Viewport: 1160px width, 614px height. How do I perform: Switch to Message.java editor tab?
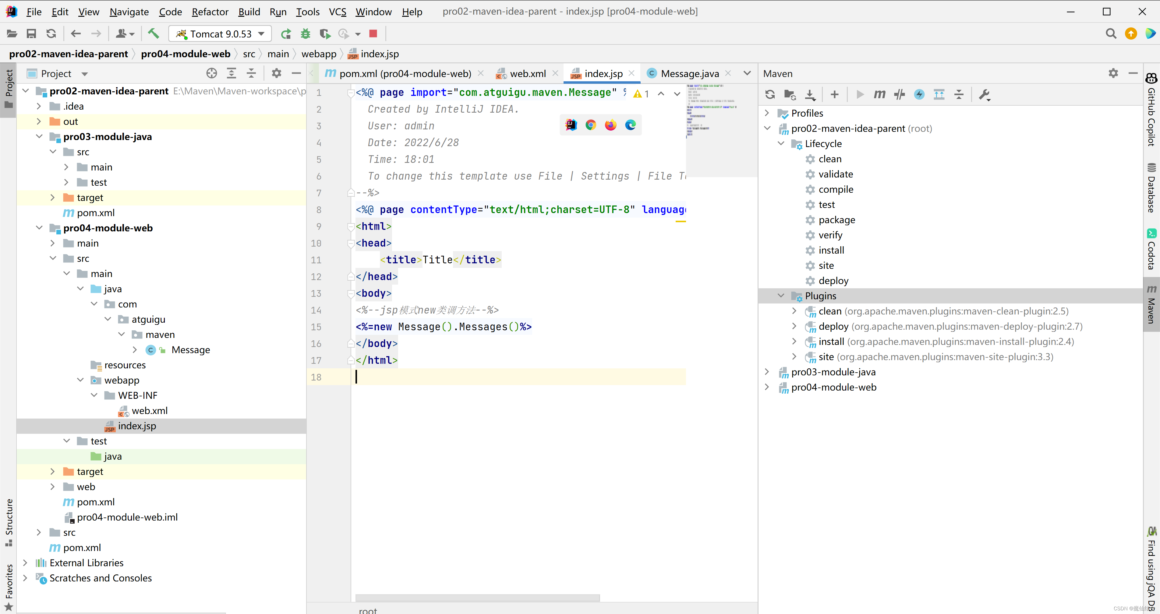(x=689, y=73)
